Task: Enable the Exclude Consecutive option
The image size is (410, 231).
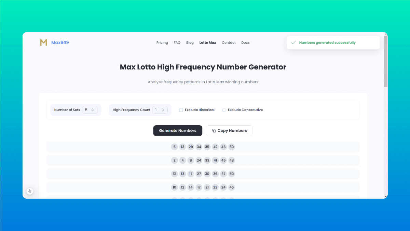Action: [224, 110]
